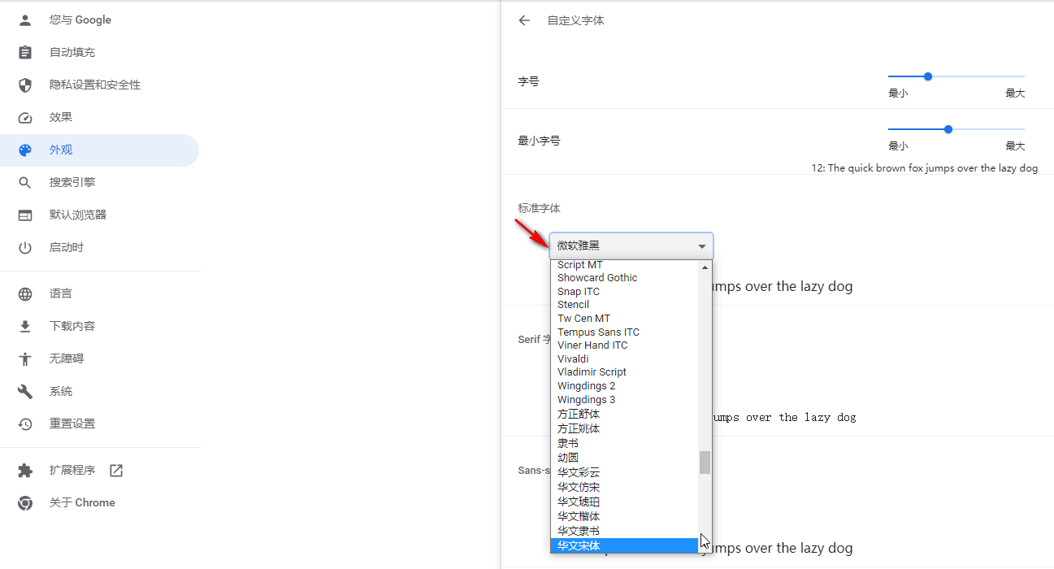Click the reset clock icon for 重置设置

[x=25, y=423]
